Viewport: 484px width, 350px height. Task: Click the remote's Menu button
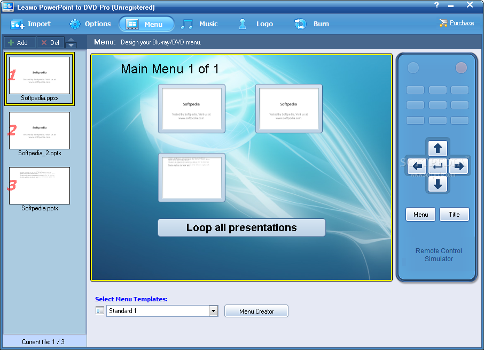[x=420, y=215]
